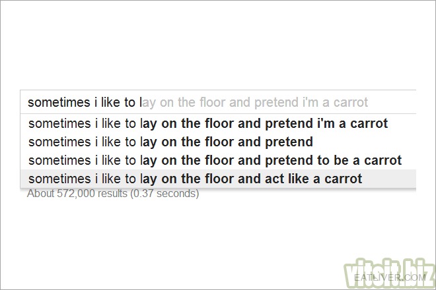This screenshot has width=436, height=290.
Task: Open the vitsit.biz watermark logo
Action: 389,274
